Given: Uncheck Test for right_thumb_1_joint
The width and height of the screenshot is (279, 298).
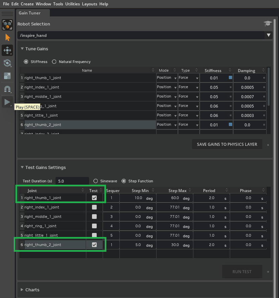Looking at the screenshot, I should point(94,197).
